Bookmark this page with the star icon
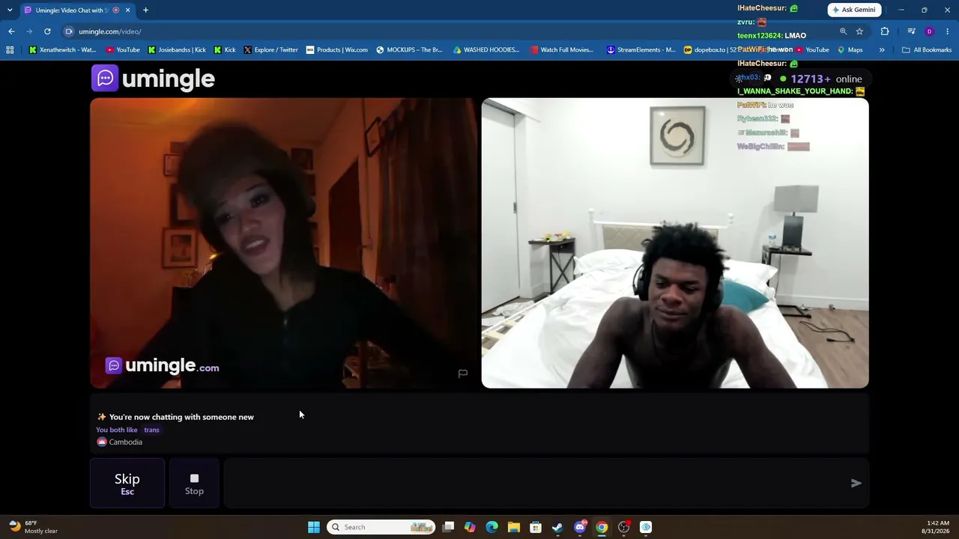The image size is (959, 539). pos(859,31)
